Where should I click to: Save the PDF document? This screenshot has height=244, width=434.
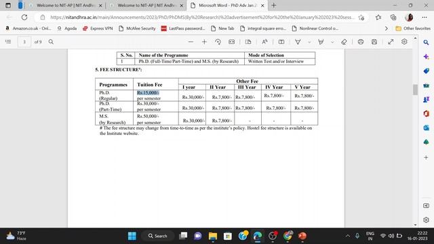coord(374,42)
